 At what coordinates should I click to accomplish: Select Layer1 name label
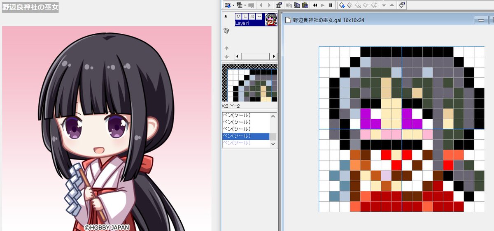tap(242, 23)
